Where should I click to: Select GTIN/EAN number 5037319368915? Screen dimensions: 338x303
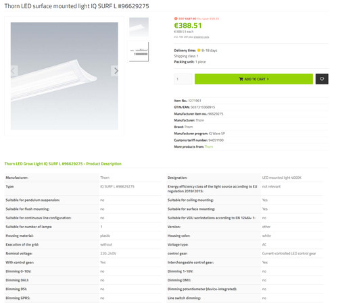[x=203, y=107]
